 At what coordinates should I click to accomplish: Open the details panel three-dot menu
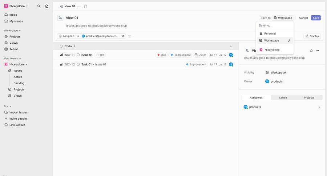point(317,51)
